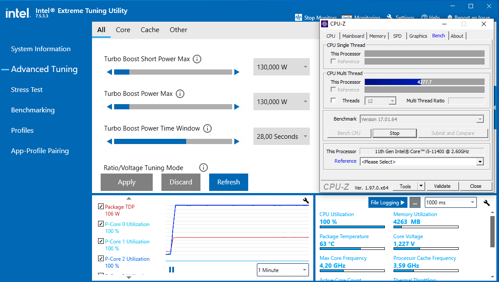Open Stress Test in the sidebar
This screenshot has width=499, height=282.
point(27,90)
